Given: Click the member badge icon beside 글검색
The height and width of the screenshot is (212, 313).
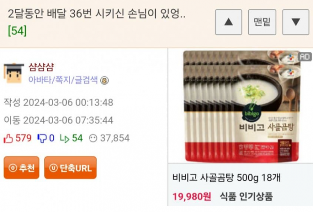Looking at the screenshot, I should tap(104, 80).
